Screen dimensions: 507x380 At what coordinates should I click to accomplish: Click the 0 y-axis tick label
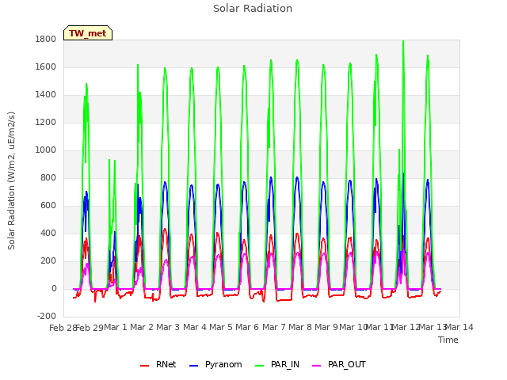coord(54,288)
